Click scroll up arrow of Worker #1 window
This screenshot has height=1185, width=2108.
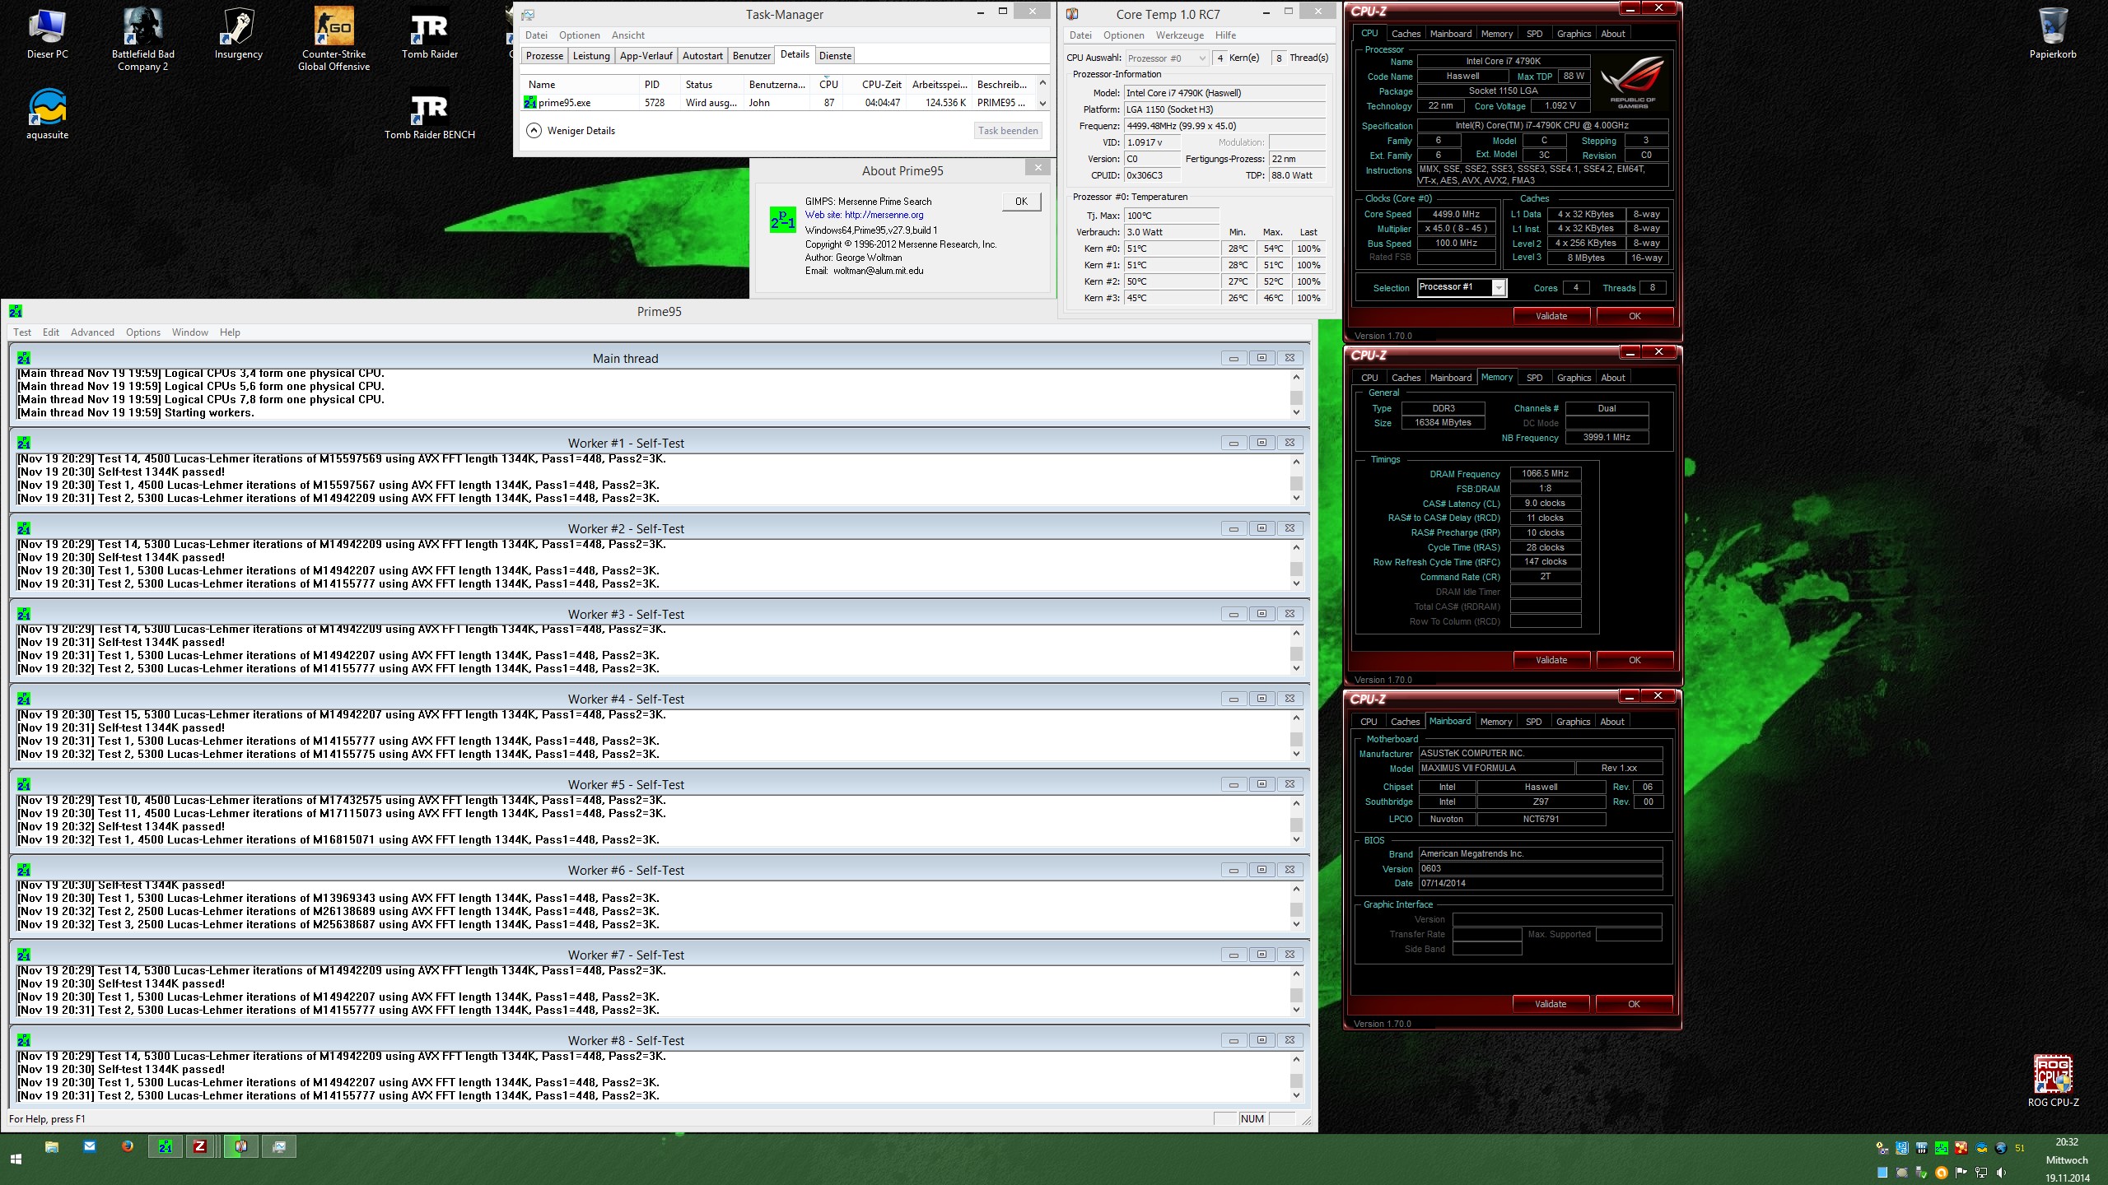click(x=1296, y=462)
